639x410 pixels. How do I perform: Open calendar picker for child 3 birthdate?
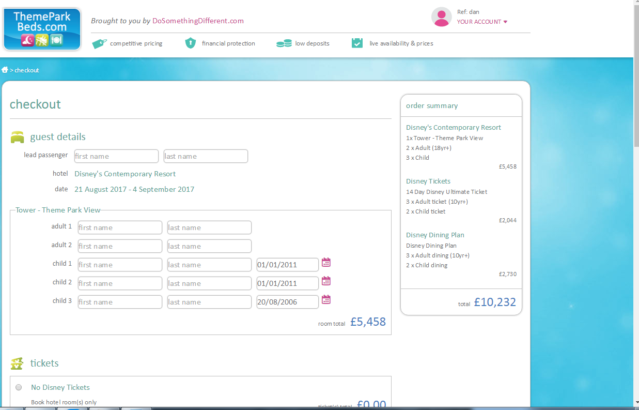pos(326,300)
